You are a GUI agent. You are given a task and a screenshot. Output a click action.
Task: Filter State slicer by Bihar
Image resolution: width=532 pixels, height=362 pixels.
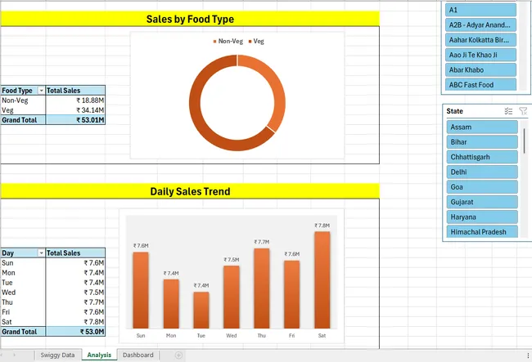tap(482, 142)
